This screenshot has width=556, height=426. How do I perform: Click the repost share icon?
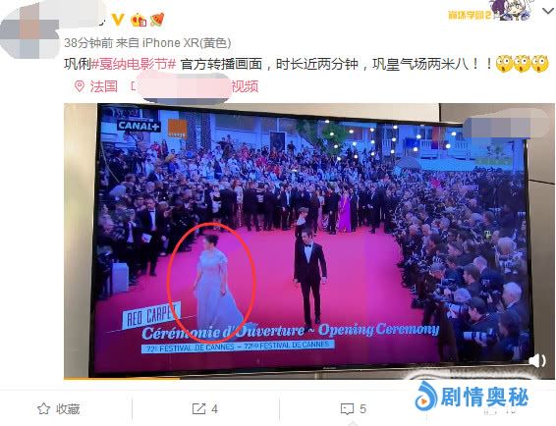[198, 408]
